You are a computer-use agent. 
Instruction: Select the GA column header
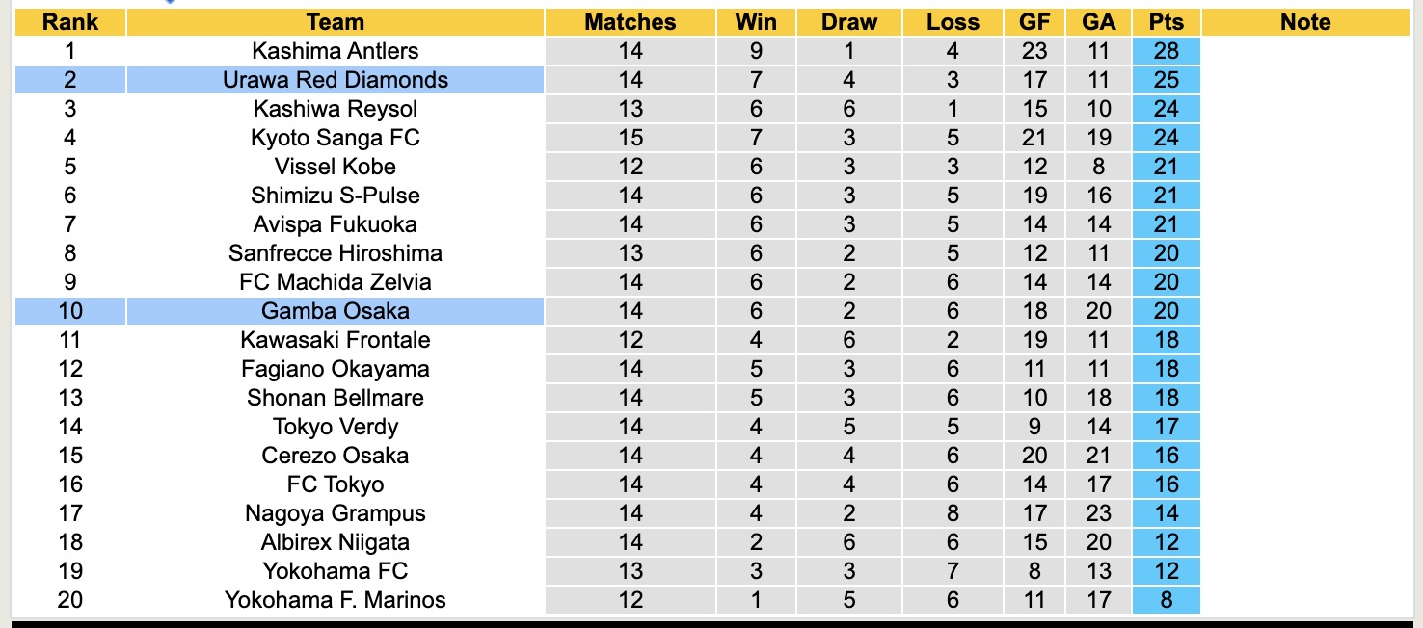pos(1097,22)
